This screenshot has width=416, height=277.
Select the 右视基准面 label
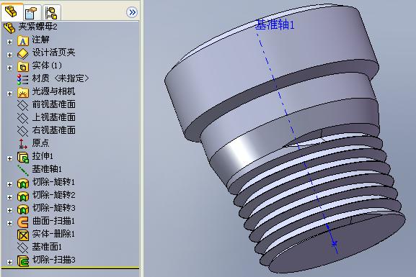coord(54,130)
